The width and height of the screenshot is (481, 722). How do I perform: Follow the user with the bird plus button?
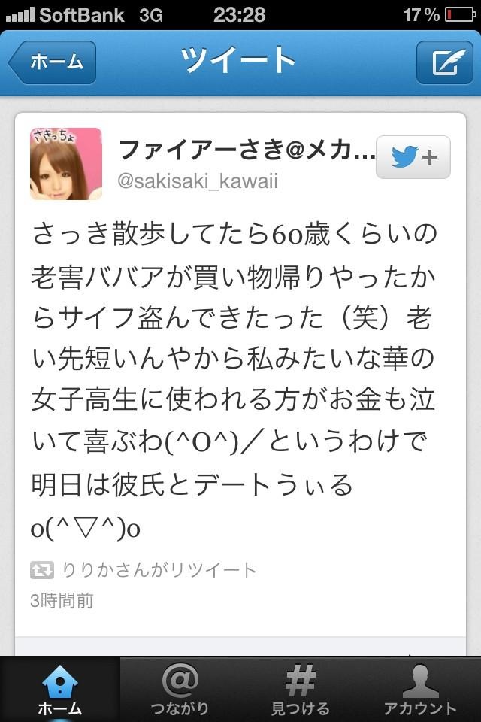click(413, 157)
